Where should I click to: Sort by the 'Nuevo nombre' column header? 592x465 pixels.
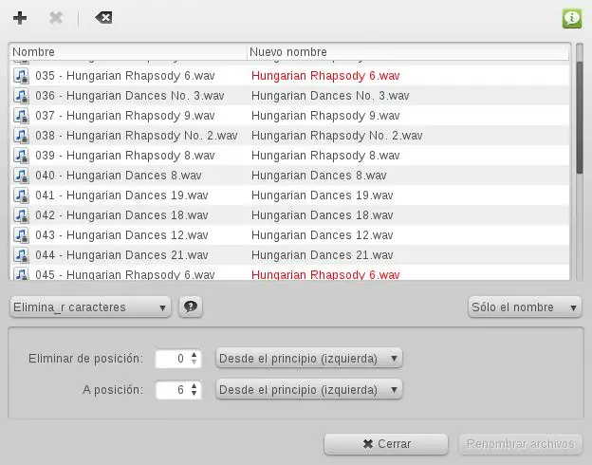(408, 52)
